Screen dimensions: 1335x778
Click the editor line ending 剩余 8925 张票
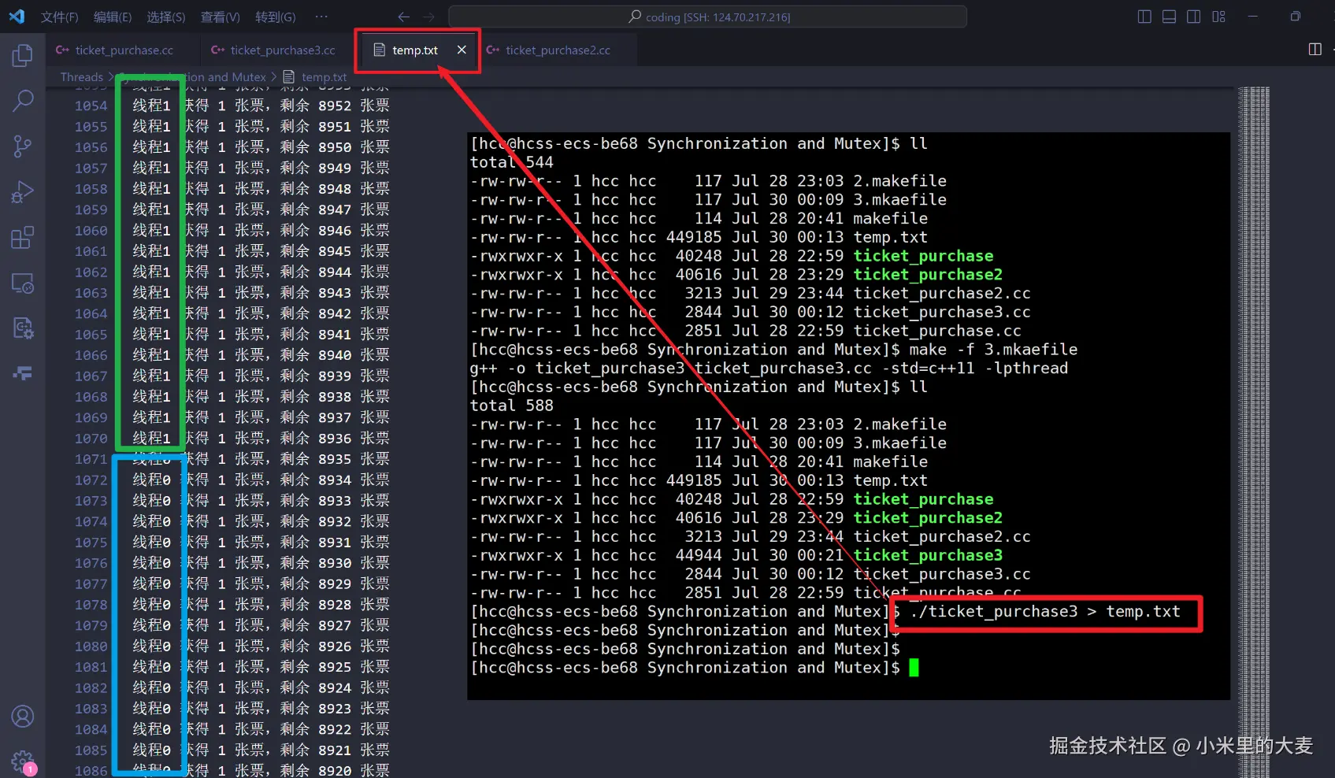(x=261, y=667)
